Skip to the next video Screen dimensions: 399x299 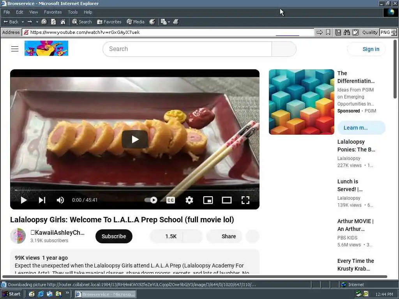(42, 200)
